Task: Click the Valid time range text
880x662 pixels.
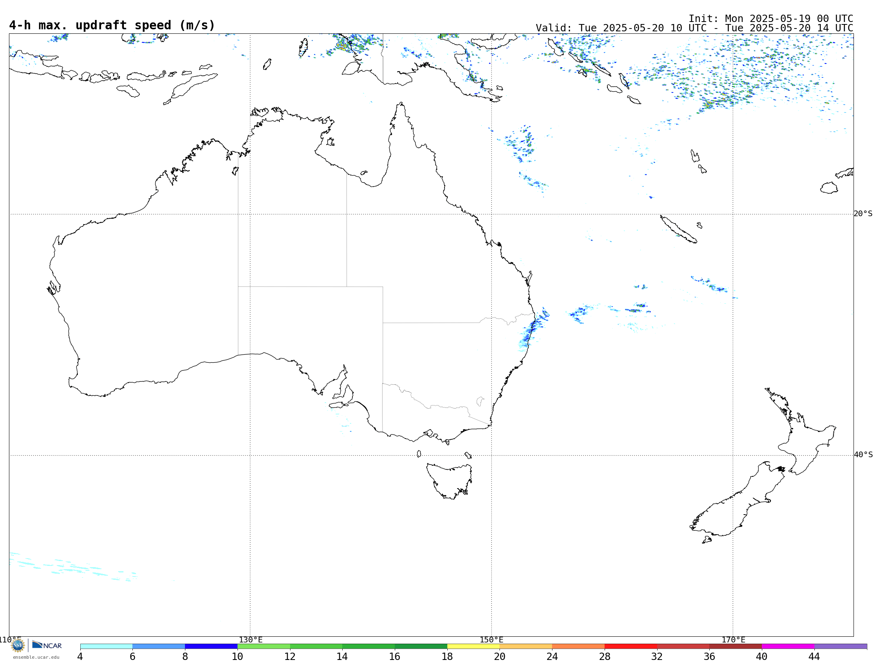Action: 694,28
